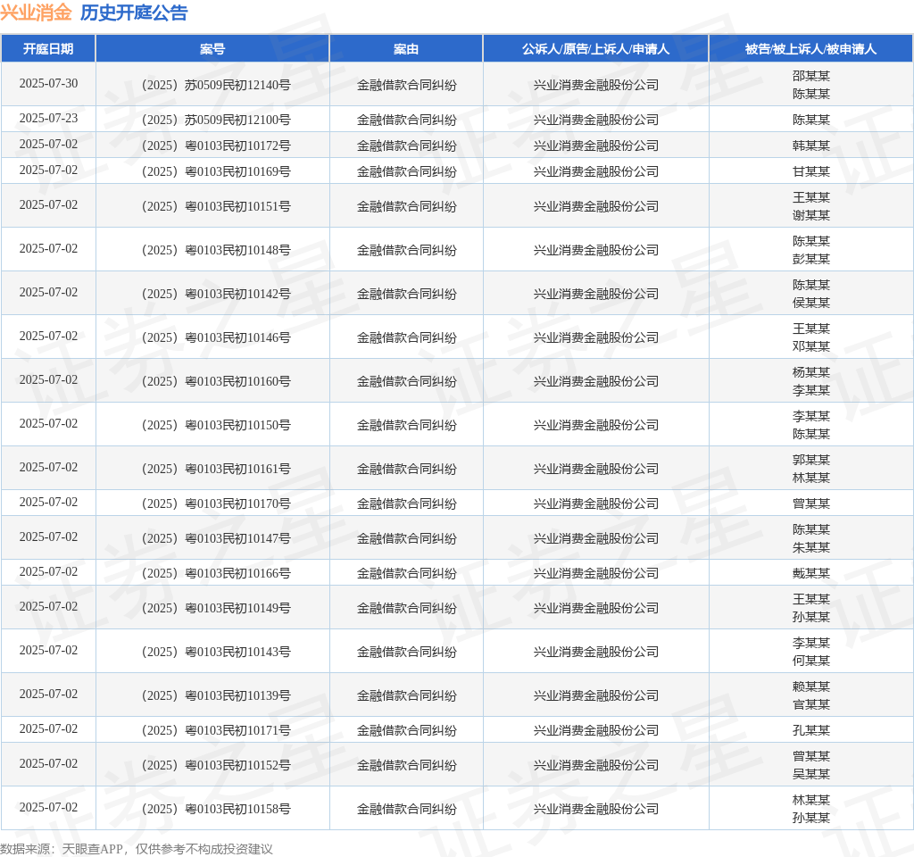
Task: Select case number 粤0103民初10161号
Action: point(216,469)
